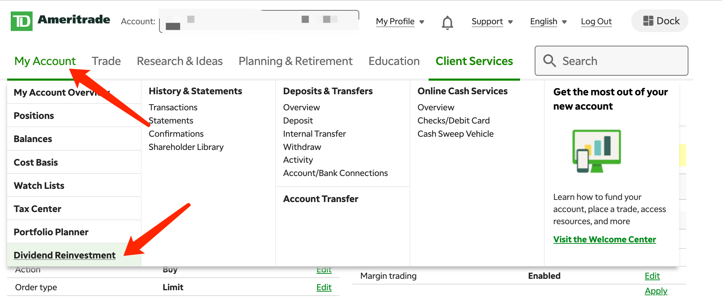Open the Research & Ideas tab
722x297 pixels.
coord(180,61)
